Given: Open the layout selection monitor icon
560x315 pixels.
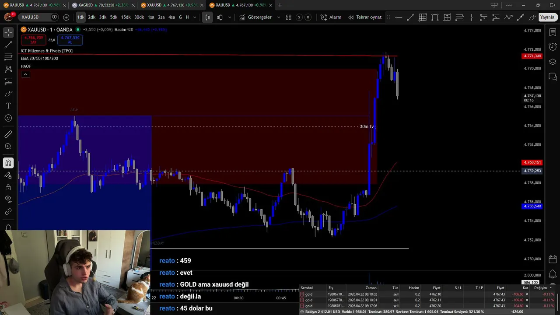Looking at the screenshot, I should pos(494,5).
